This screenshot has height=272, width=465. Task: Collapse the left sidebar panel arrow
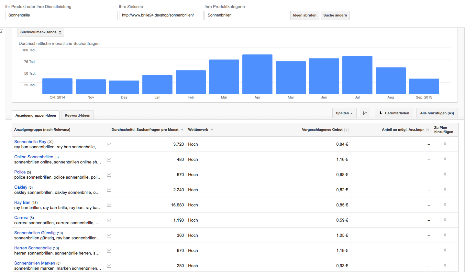1,32
